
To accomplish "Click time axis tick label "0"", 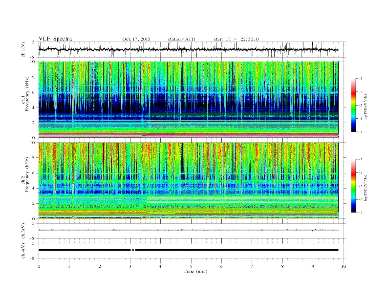I will (x=39, y=266).
